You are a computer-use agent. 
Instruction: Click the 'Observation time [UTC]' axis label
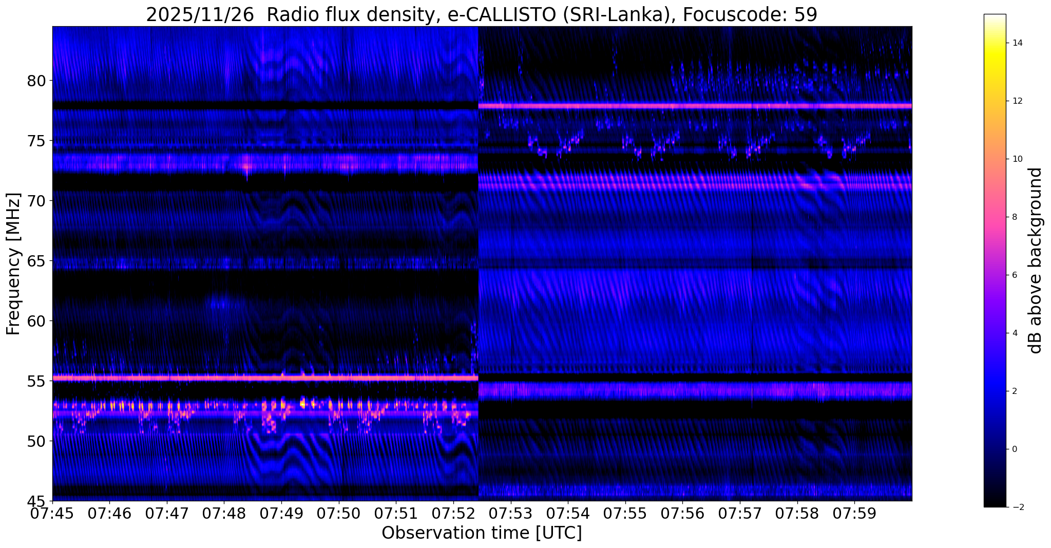tap(482, 533)
